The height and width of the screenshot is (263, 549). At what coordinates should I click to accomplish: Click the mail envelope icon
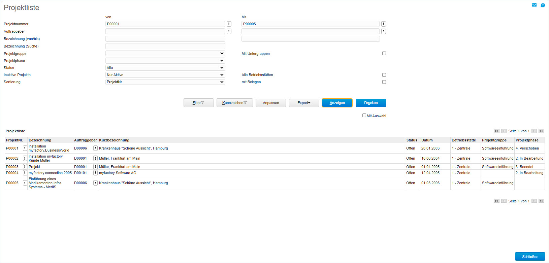click(534, 5)
